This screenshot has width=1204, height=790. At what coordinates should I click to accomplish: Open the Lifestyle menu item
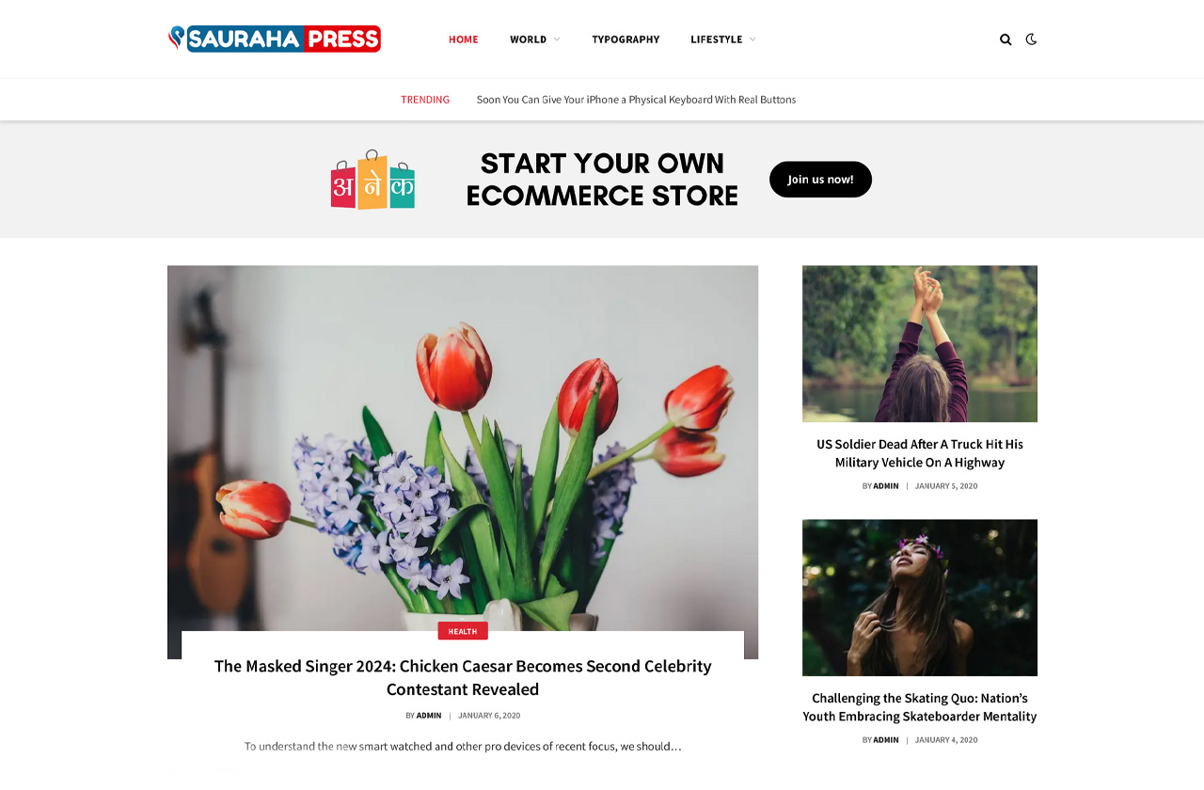point(717,39)
